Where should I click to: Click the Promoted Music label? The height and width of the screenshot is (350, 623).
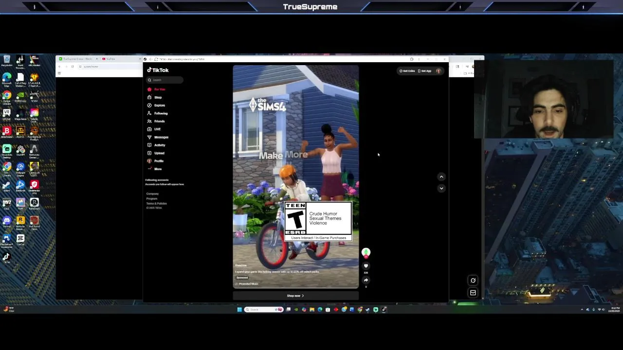(247, 284)
